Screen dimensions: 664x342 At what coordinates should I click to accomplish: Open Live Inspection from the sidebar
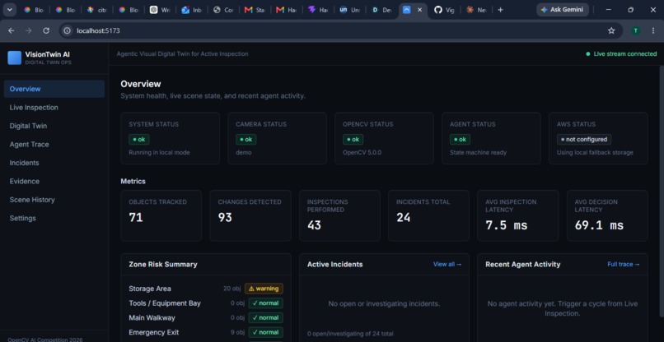[x=54, y=108]
